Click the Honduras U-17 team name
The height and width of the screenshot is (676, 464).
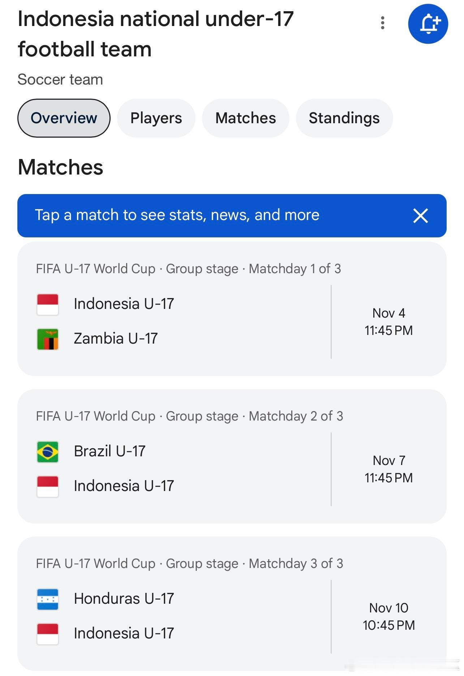pos(124,599)
